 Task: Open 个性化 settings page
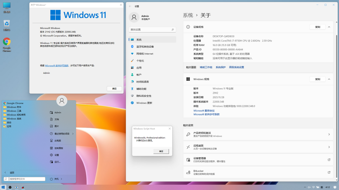pyautogui.click(x=152, y=61)
